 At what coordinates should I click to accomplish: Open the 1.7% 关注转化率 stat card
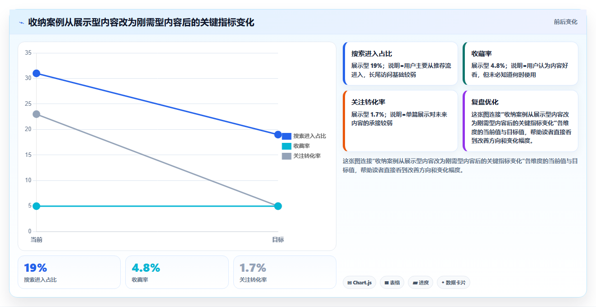pyautogui.click(x=285, y=272)
